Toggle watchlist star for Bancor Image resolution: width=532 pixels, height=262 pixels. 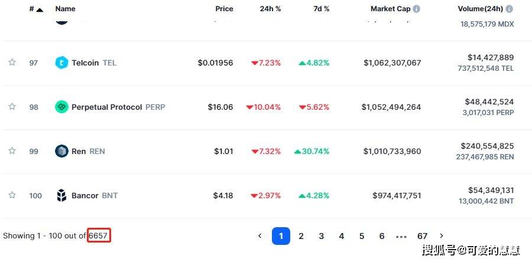(12, 195)
